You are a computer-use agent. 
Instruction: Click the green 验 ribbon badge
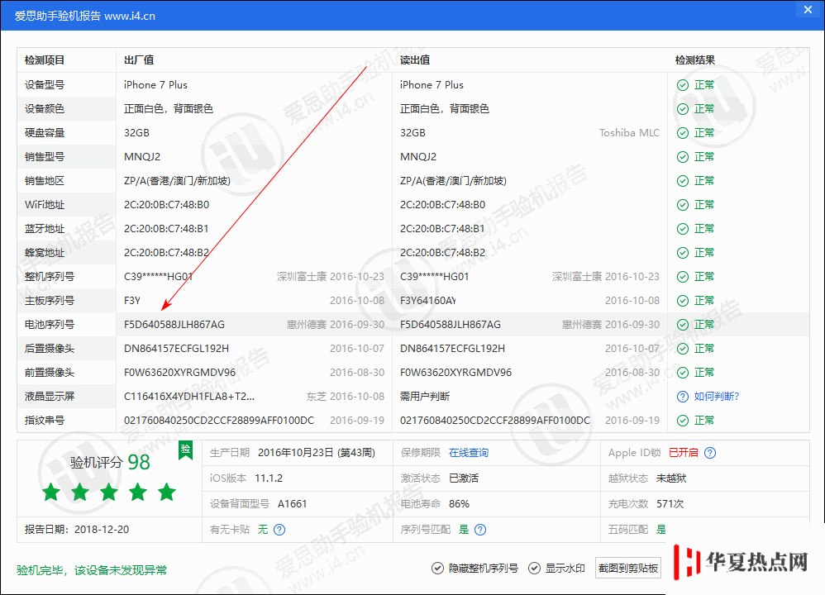coord(185,450)
